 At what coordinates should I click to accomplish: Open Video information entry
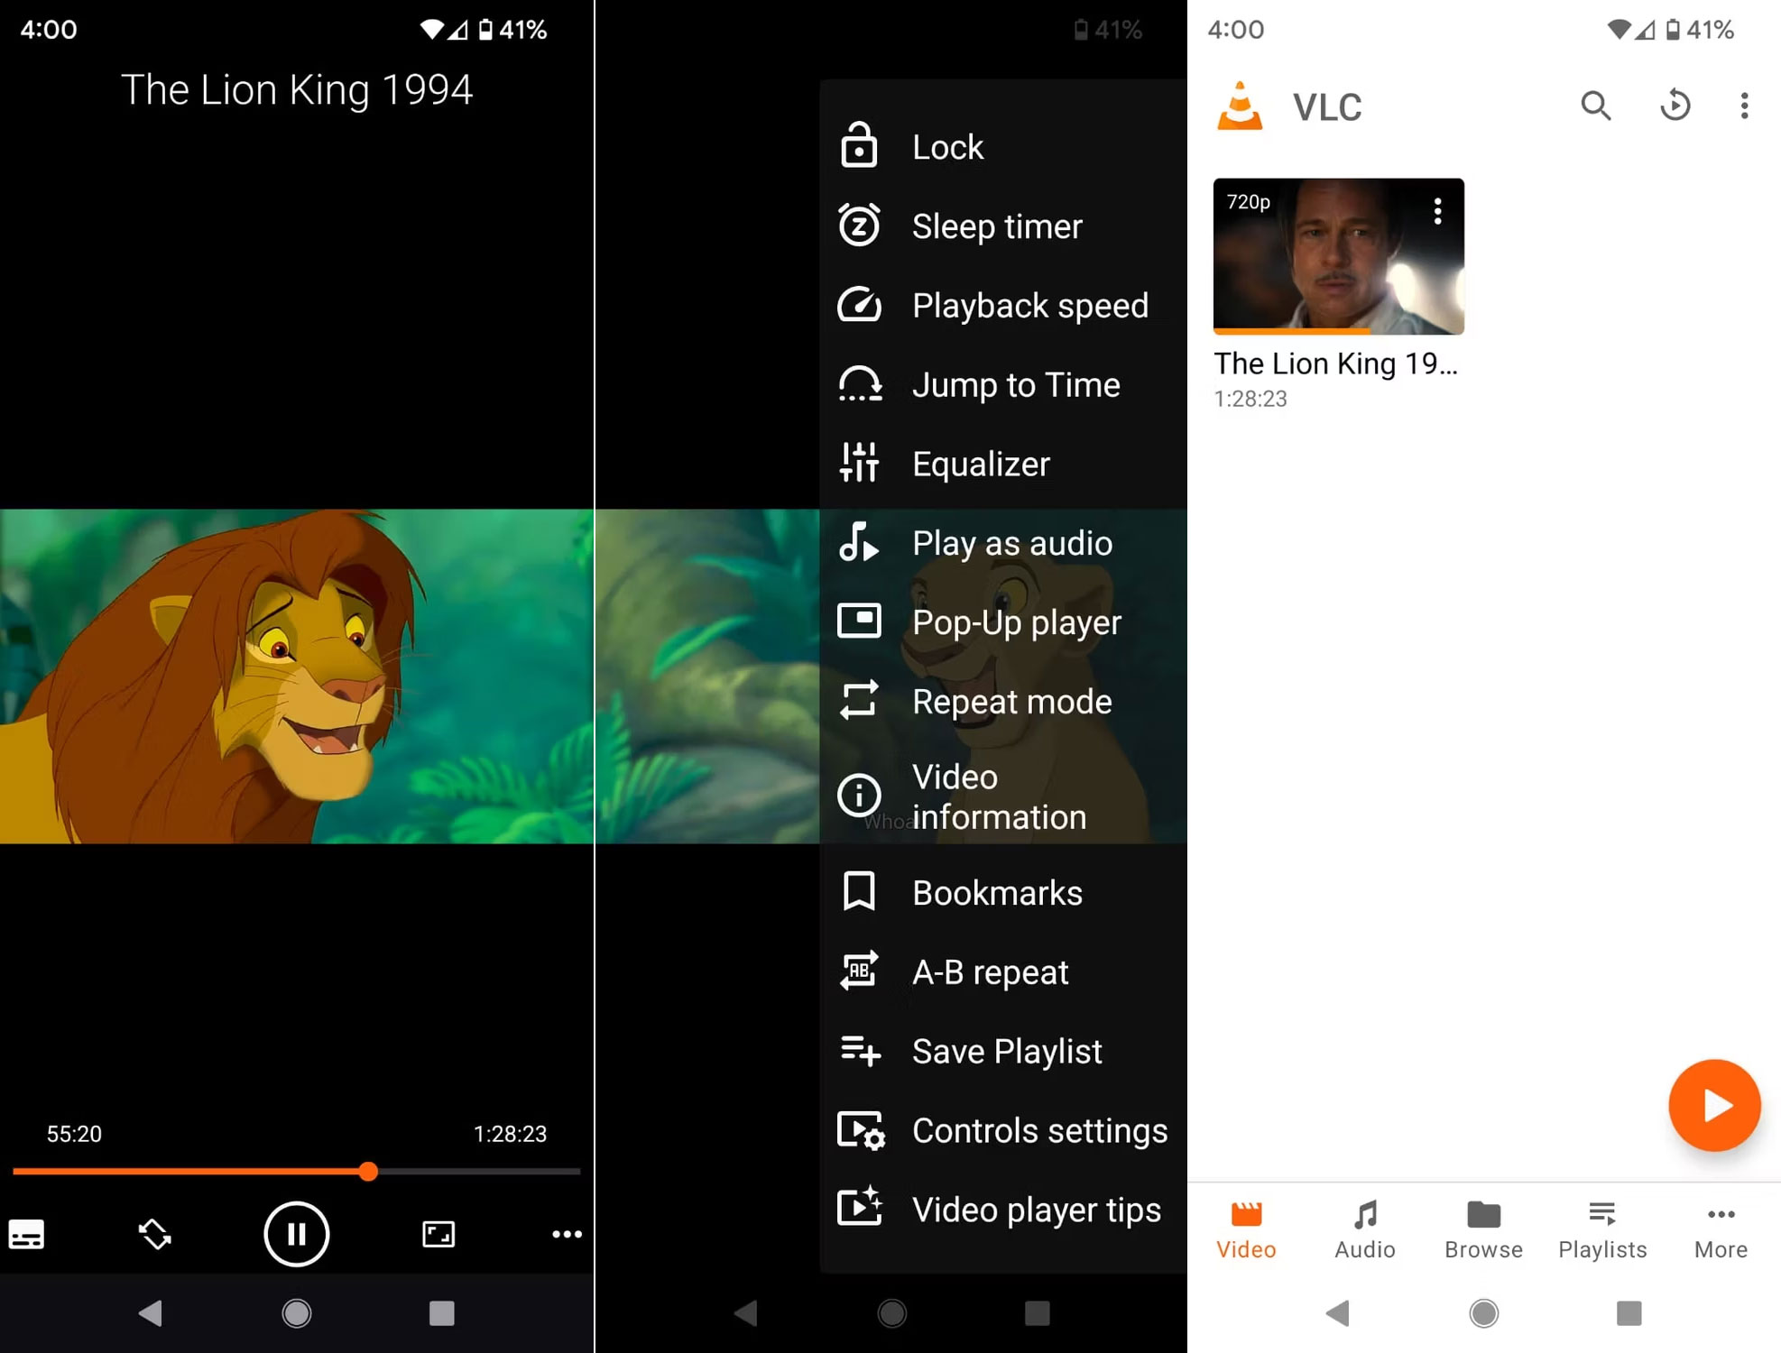[x=1003, y=796]
